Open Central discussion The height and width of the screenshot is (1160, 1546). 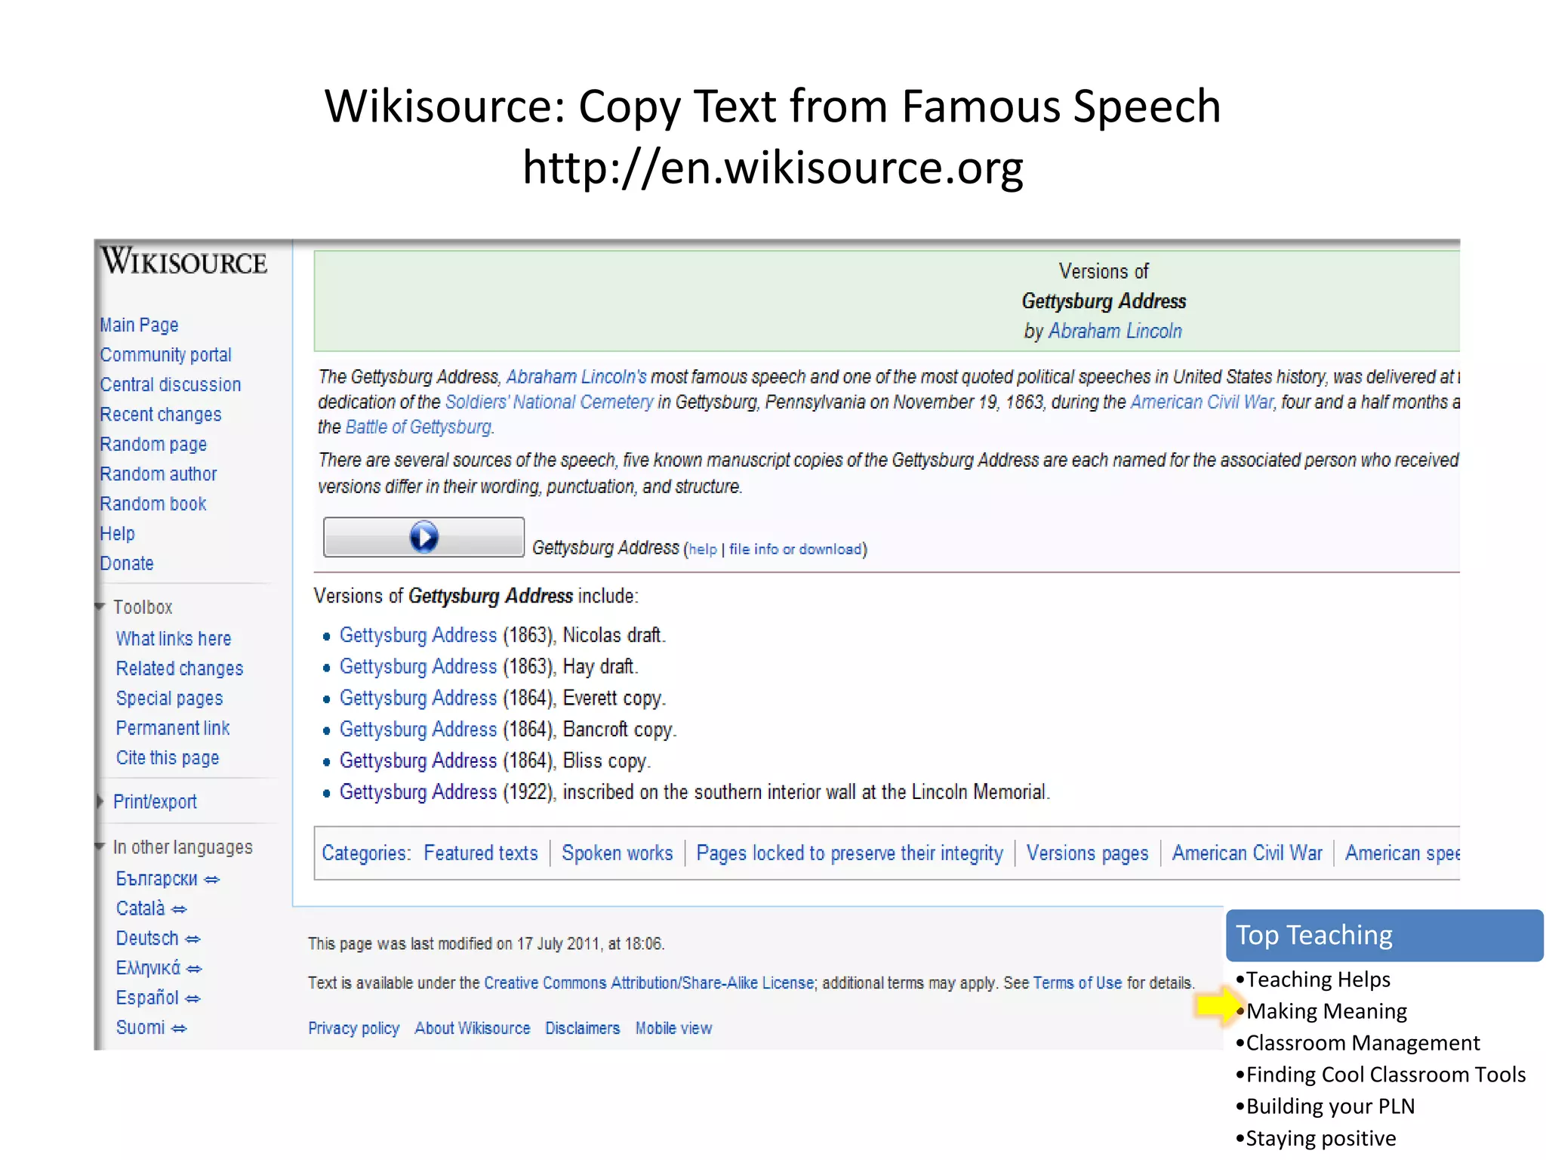pos(171,384)
